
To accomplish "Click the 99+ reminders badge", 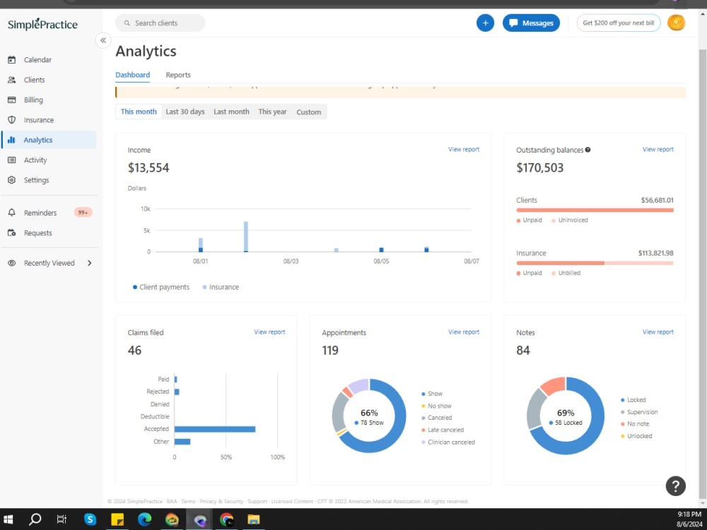I will click(83, 212).
